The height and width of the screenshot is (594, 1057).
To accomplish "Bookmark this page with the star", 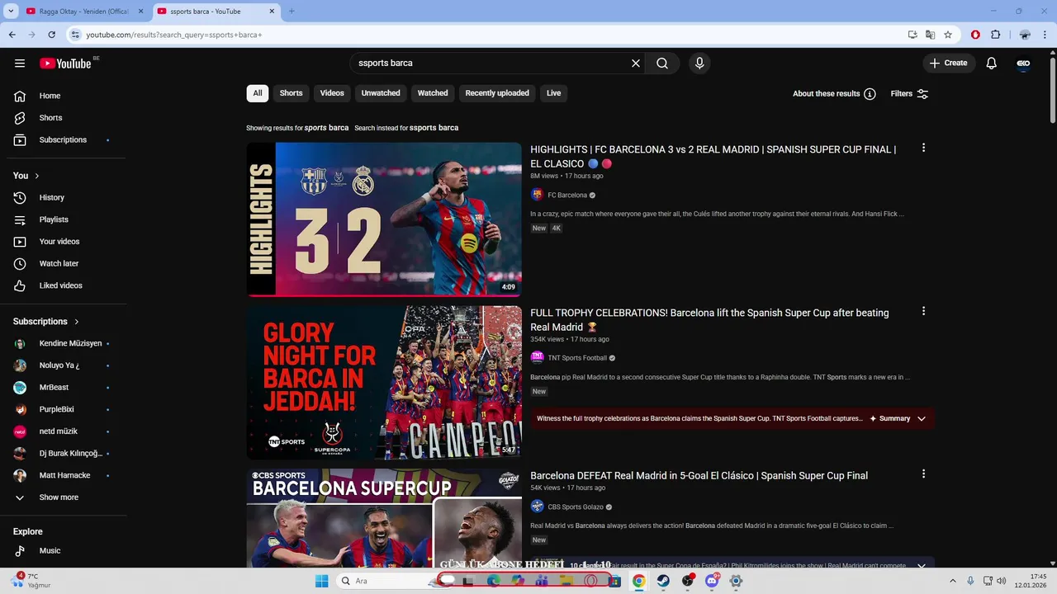I will point(948,35).
